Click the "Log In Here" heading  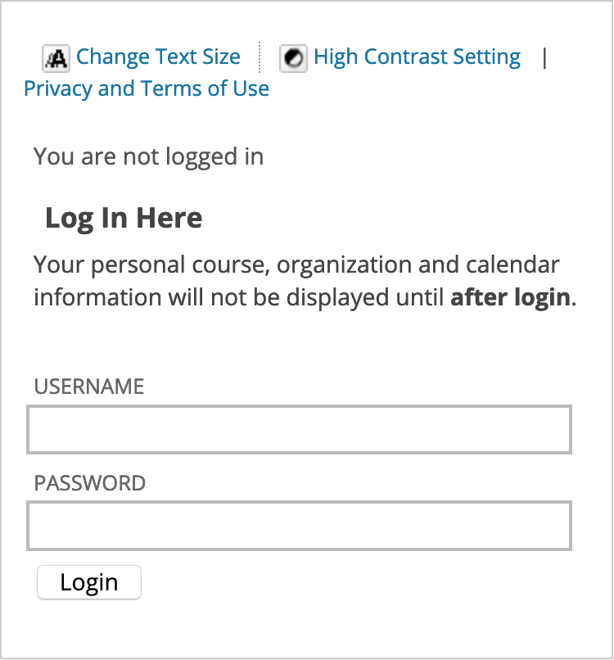[x=124, y=219]
